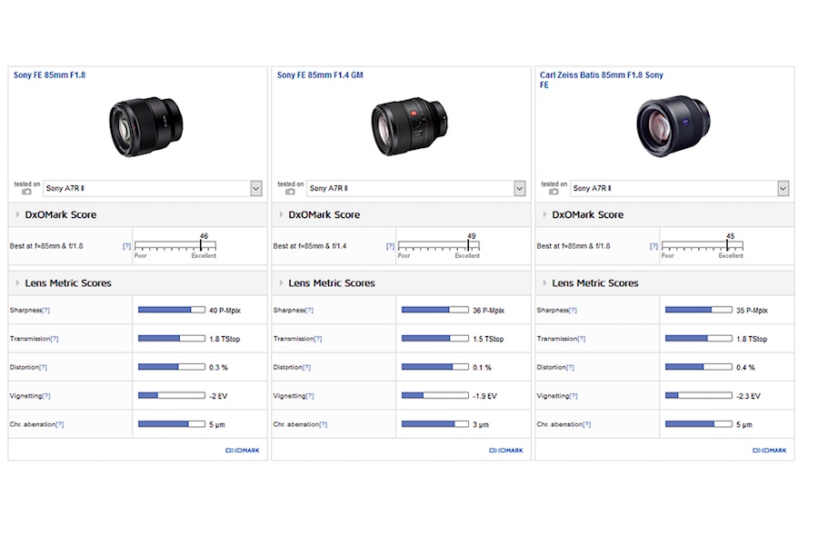Click camera icon under first lens 'tested on'
The width and height of the screenshot is (818, 545).
26,192
